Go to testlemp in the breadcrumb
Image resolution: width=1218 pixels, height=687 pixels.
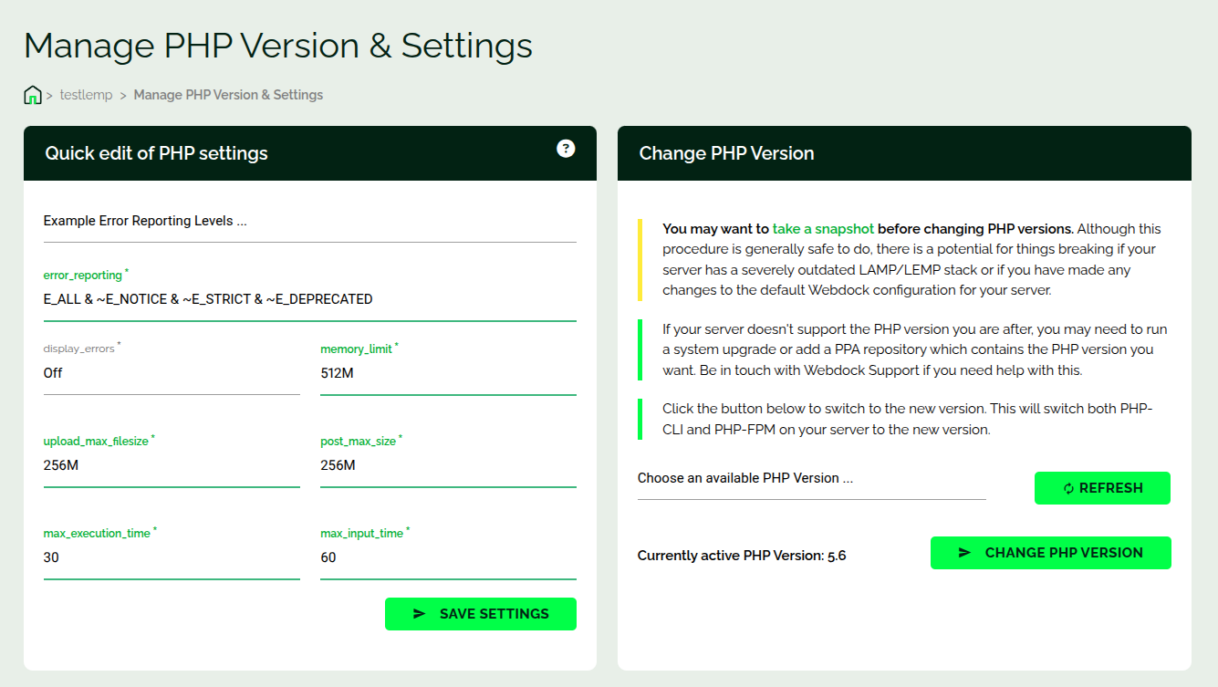point(86,95)
